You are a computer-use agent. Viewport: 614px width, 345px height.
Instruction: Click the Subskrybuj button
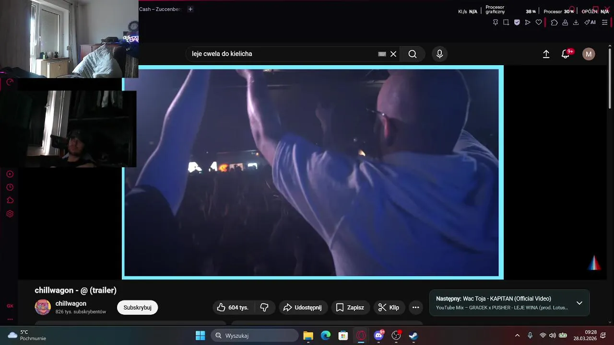click(x=137, y=308)
